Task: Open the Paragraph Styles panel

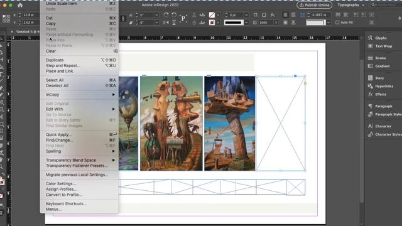Action: point(384,114)
